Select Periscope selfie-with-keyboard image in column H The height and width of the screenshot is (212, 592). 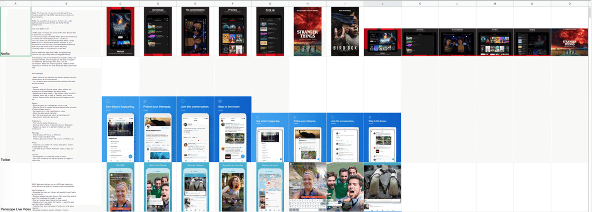(x=307, y=187)
